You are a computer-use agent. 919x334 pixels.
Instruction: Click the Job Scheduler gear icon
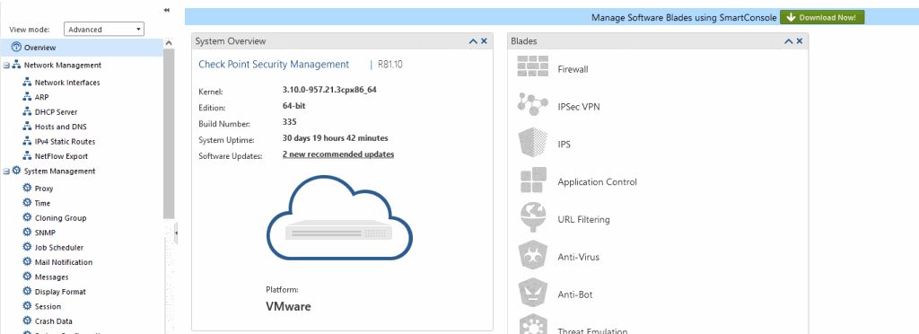[26, 247]
